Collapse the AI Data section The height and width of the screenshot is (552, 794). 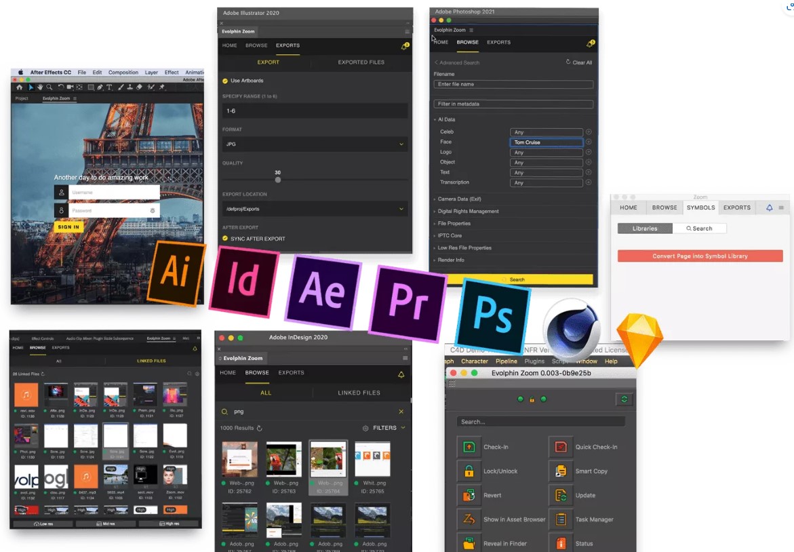tap(445, 119)
